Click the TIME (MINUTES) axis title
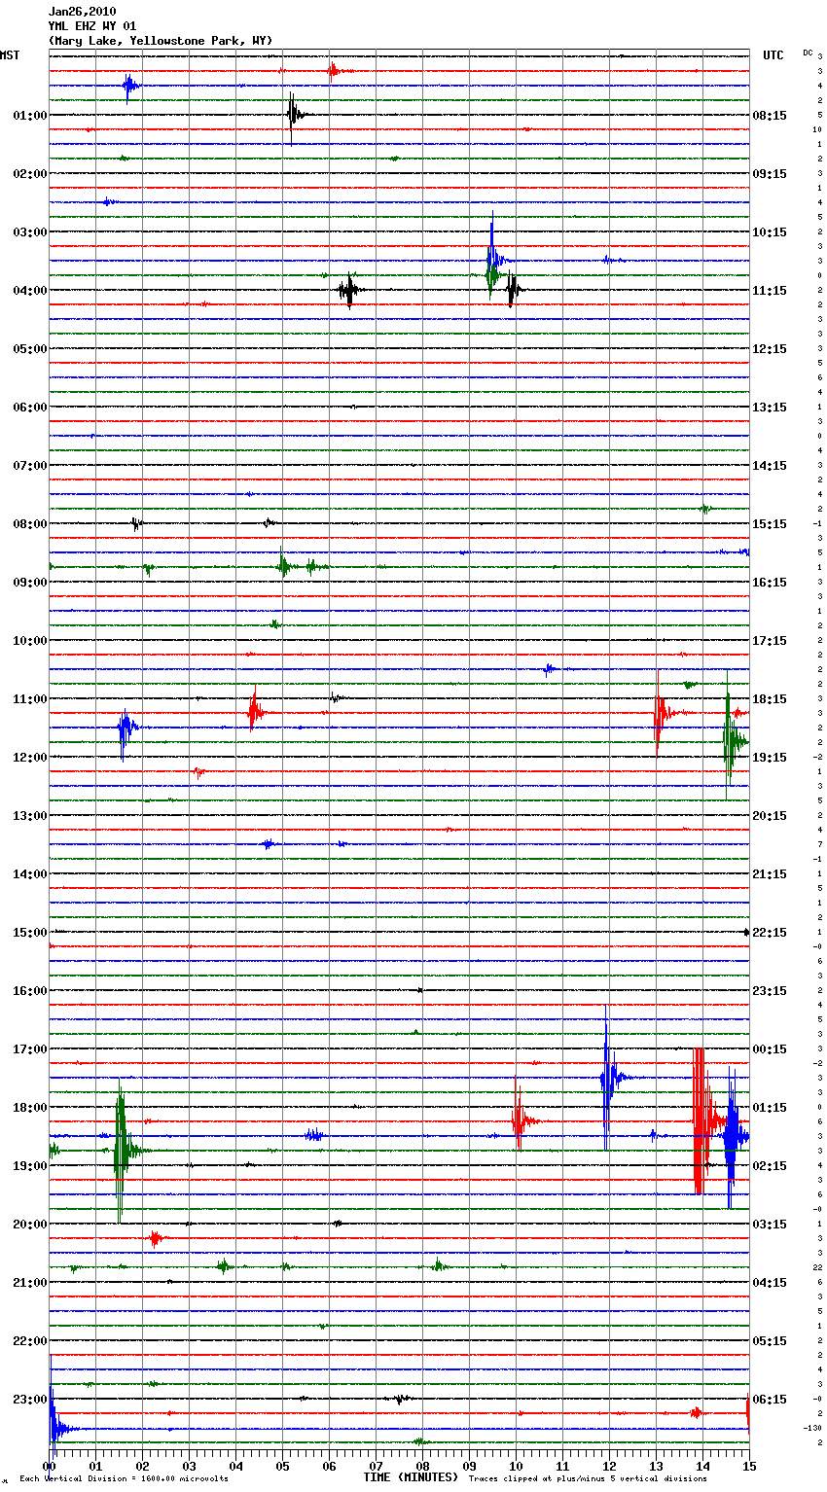 (411, 1477)
